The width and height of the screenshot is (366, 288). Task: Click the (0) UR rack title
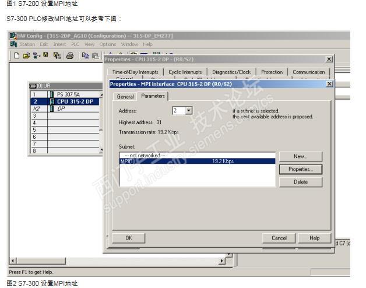[x=44, y=86]
